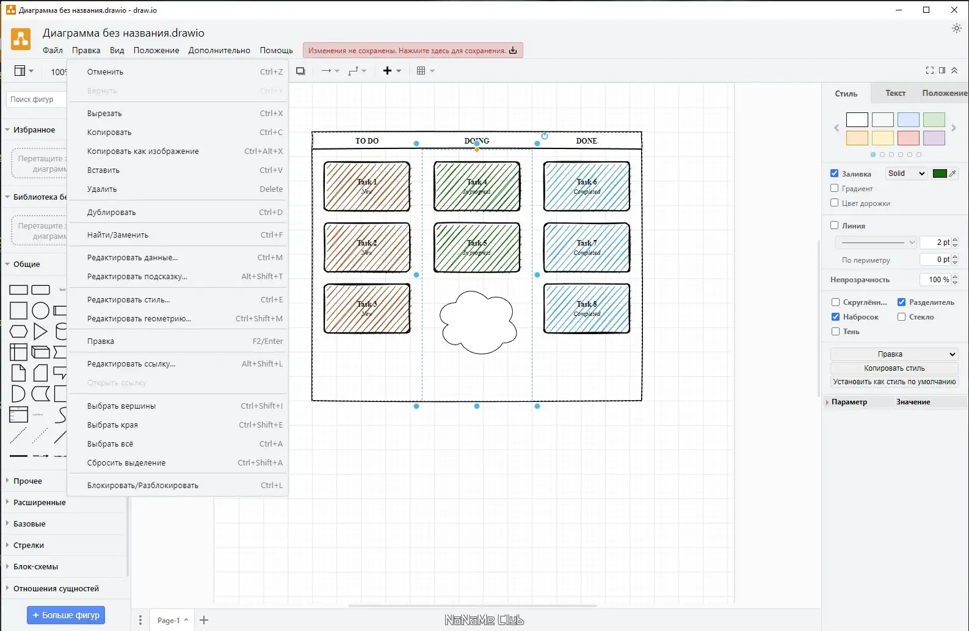Open the view layout toolbar icon
This screenshot has height=631, width=969.
pyautogui.click(x=23, y=71)
